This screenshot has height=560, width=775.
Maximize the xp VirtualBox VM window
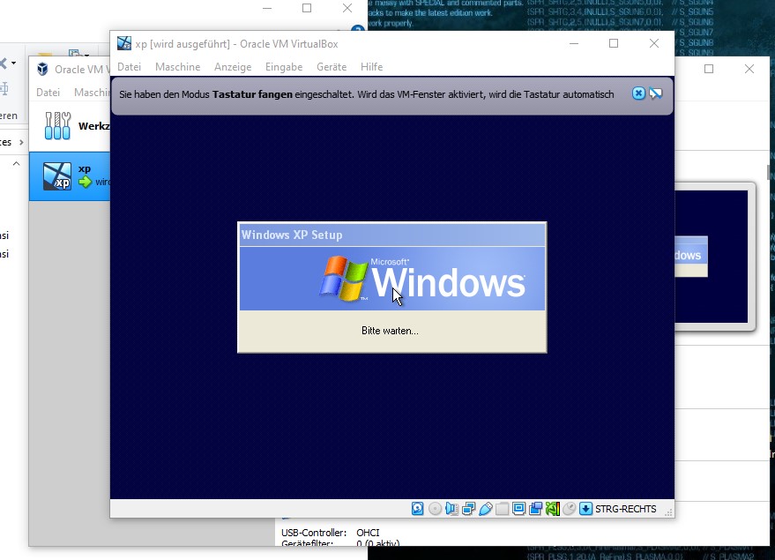pyautogui.click(x=614, y=43)
